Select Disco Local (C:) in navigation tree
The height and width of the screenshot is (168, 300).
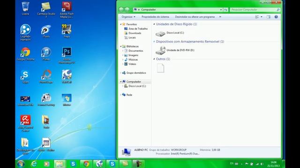pos(135,86)
